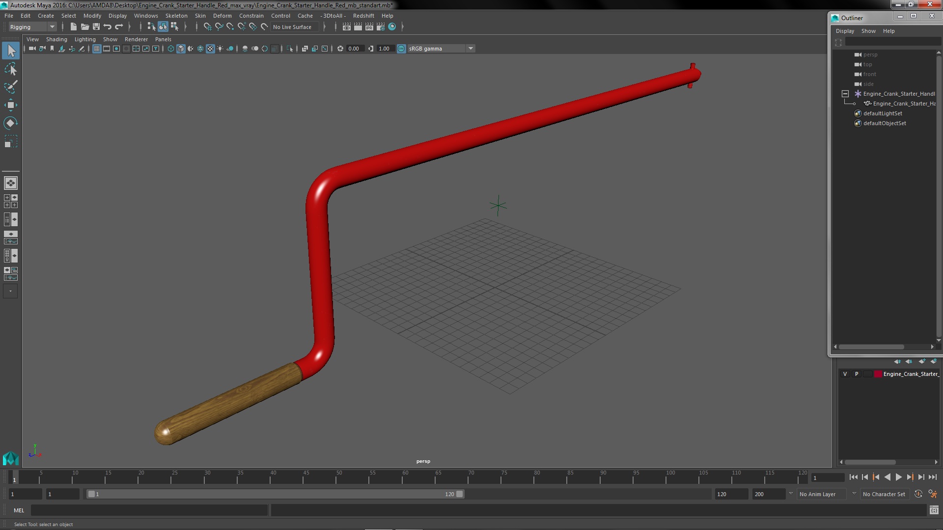Open the Deform menu
Image resolution: width=943 pixels, height=530 pixels.
click(222, 16)
